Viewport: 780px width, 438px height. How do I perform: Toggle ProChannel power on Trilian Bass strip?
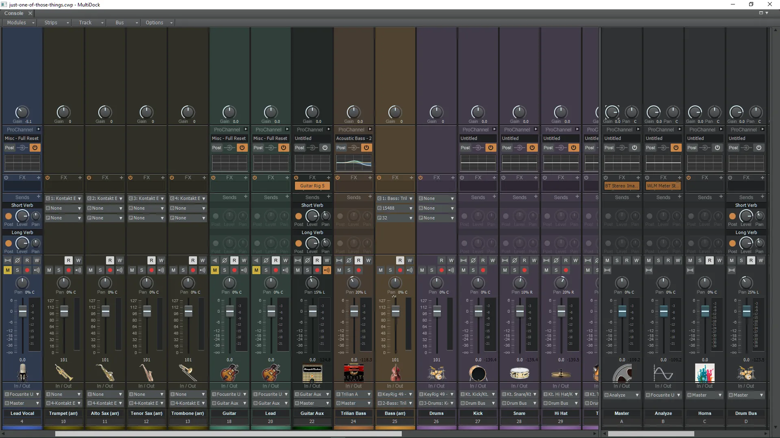(366, 148)
